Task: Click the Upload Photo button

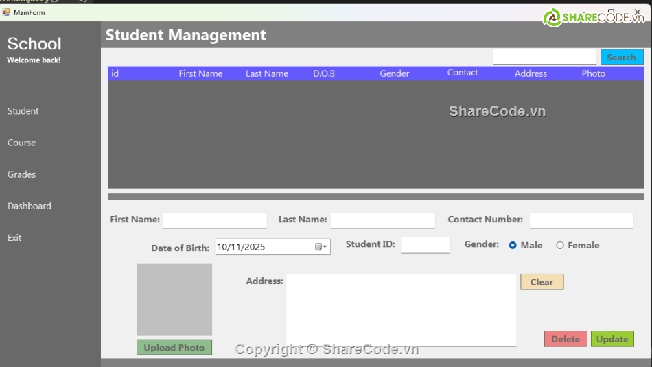Action: tap(174, 348)
